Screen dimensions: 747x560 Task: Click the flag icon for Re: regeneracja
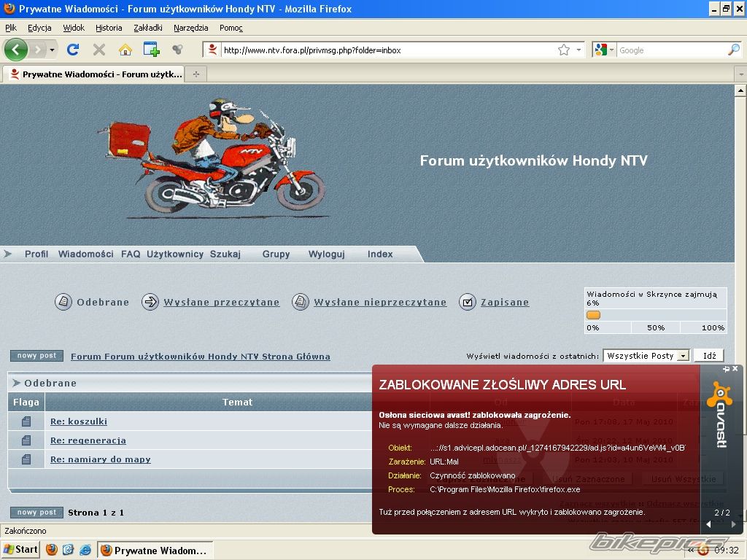coord(26,440)
